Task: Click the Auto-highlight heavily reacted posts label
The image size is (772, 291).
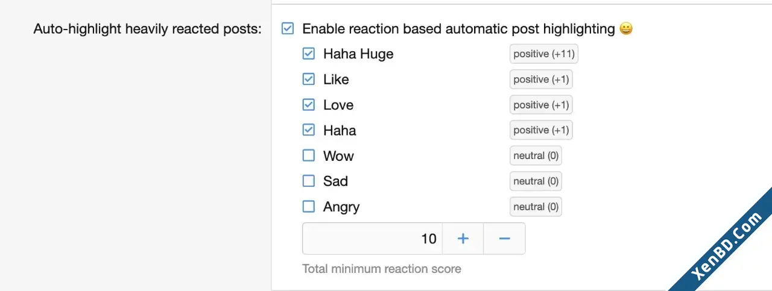Action: 148,28
